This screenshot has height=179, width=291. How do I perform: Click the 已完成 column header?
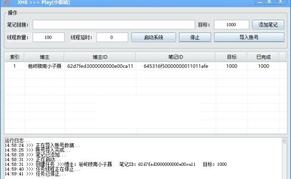coord(263,57)
